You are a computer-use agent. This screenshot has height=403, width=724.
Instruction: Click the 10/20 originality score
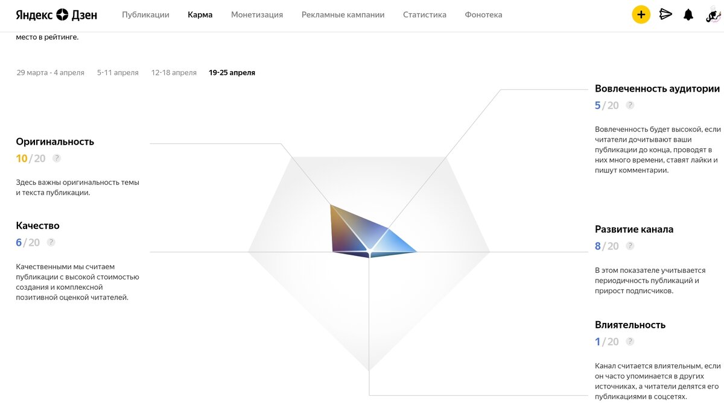pos(31,158)
